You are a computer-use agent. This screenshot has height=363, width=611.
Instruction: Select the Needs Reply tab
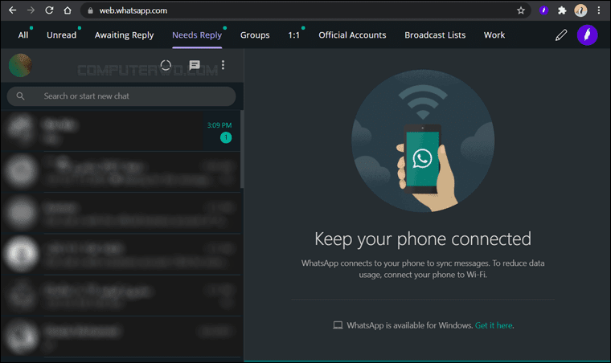[x=197, y=35]
